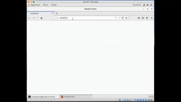This screenshot has width=181, height=102.
Task: Click the Left ⌘ host key indicator
Action: click(150, 100)
